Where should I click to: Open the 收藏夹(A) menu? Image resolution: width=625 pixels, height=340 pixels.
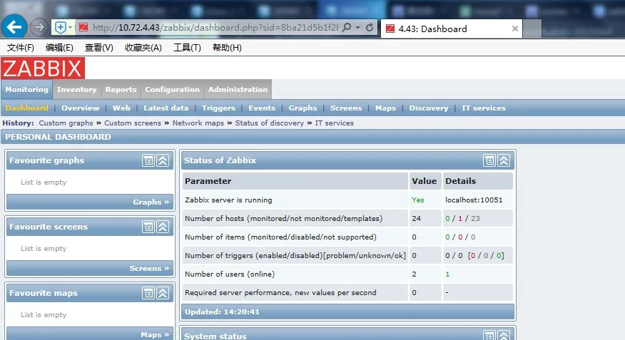[x=143, y=48]
